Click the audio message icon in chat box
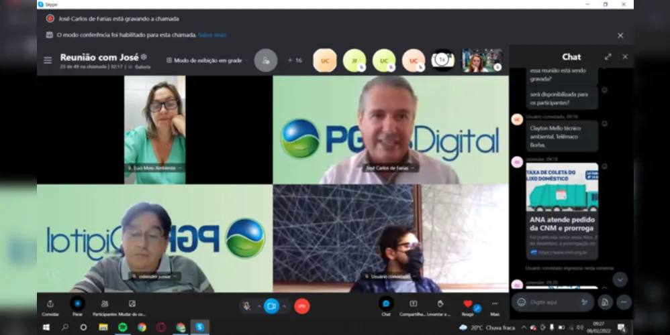Image resolution: width=670 pixels, height=335 pixels. tap(584, 302)
